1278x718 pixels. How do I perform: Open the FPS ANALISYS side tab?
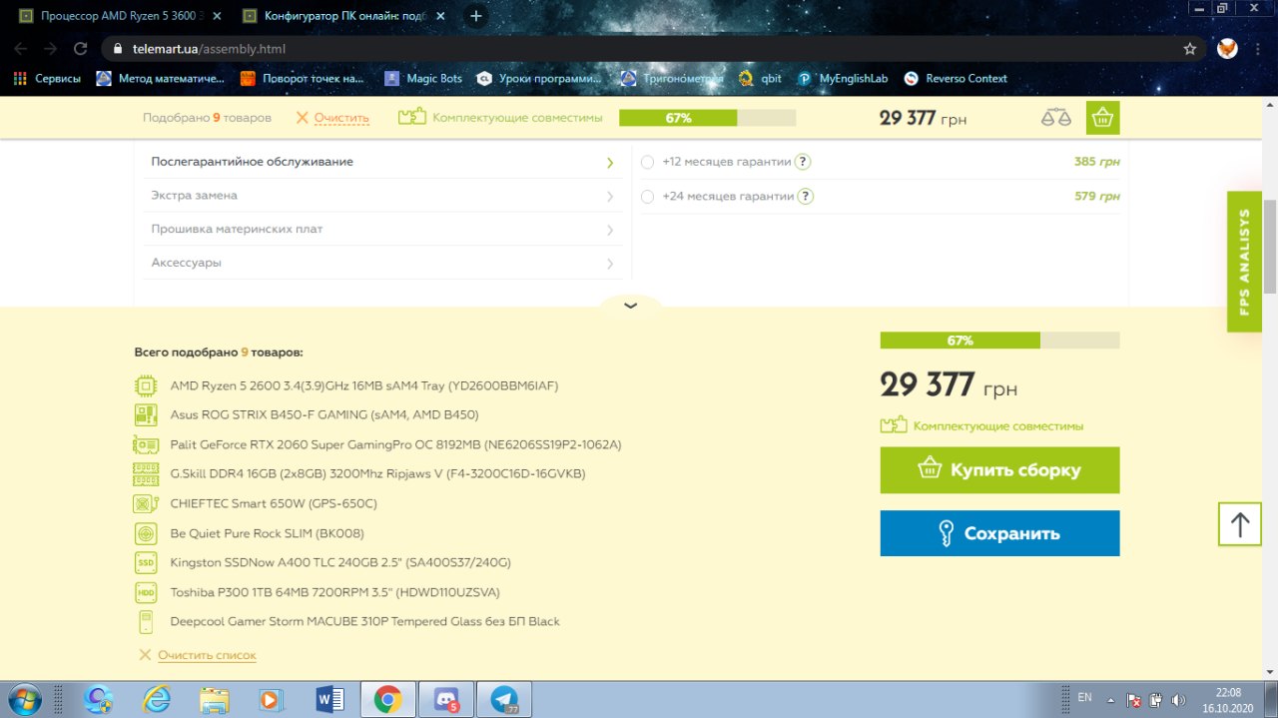pyautogui.click(x=1244, y=262)
